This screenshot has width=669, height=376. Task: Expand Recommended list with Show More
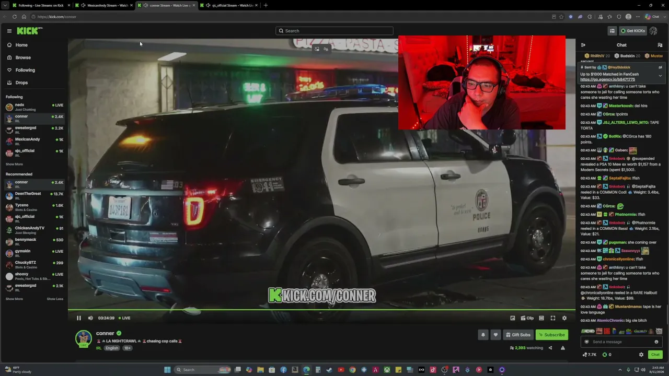pos(14,299)
